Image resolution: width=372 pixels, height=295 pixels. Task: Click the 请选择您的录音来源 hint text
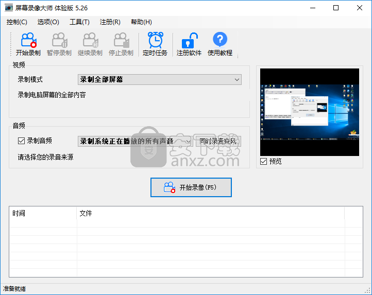45,157
